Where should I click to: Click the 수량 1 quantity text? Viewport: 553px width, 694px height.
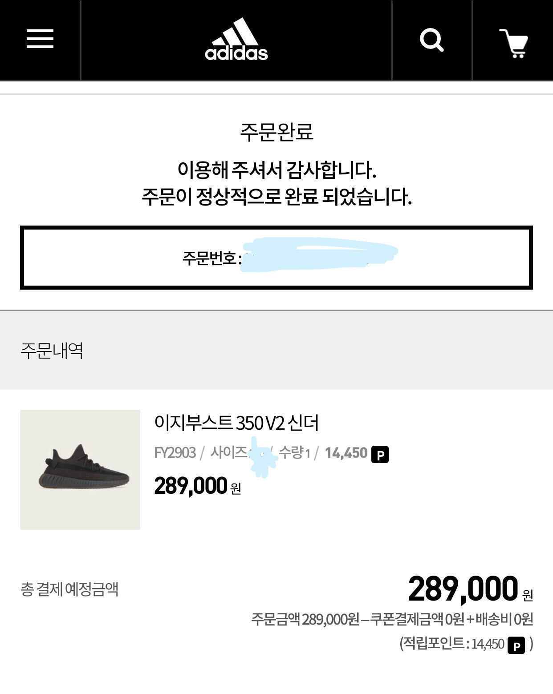pos(294,453)
